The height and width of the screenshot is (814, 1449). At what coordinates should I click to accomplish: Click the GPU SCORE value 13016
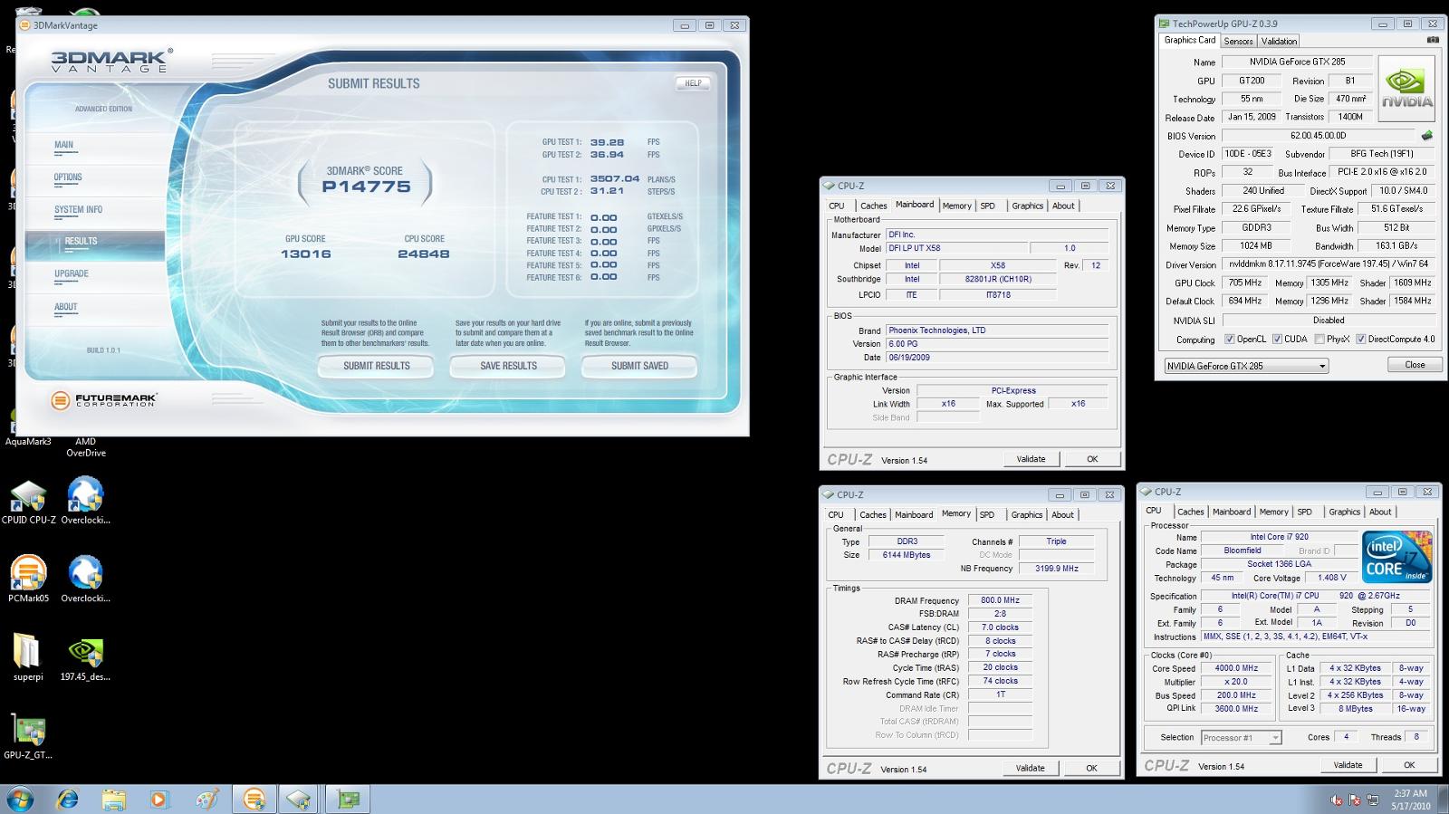pyautogui.click(x=305, y=254)
